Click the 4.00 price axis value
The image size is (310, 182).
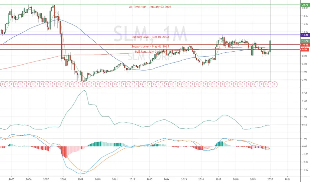coord(304,72)
